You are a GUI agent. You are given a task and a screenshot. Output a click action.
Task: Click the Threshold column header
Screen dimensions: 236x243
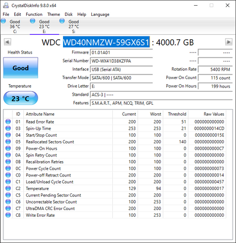coord(175,114)
